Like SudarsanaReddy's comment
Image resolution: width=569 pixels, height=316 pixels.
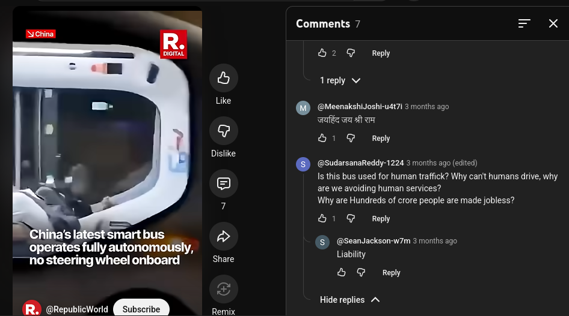tap(322, 218)
